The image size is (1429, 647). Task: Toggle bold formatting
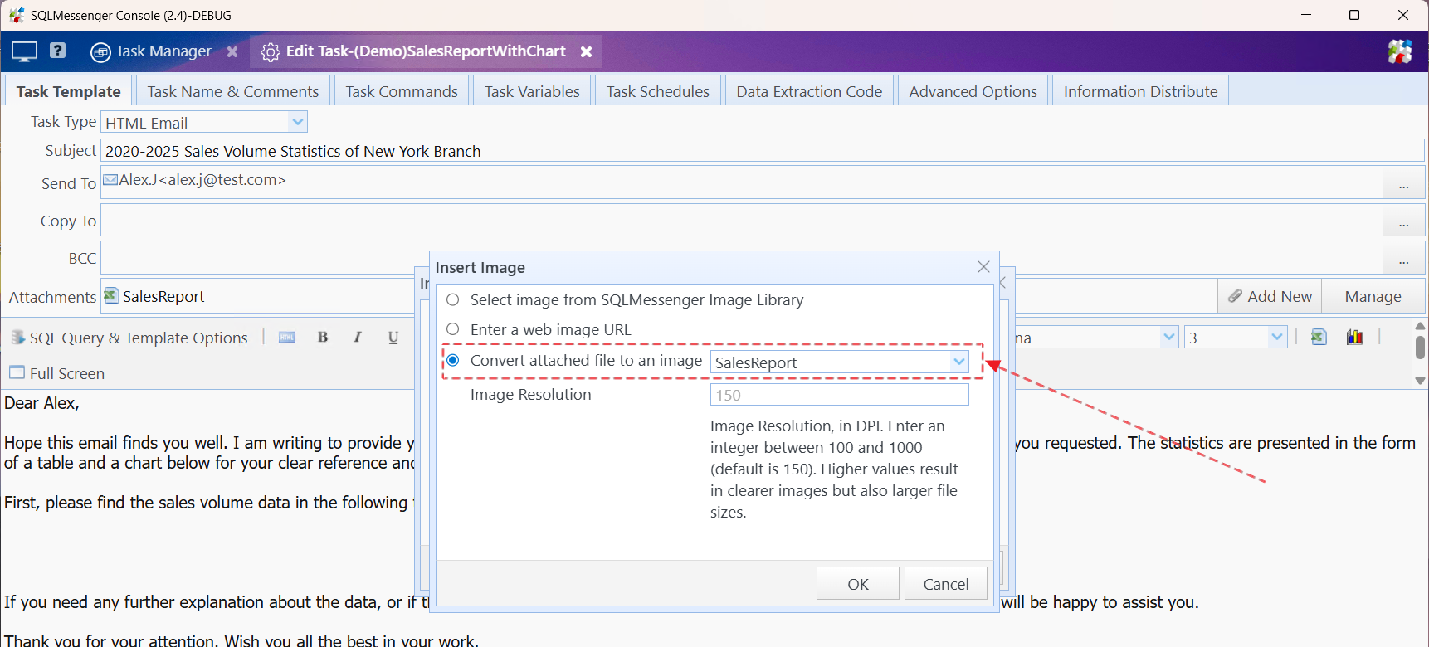[x=323, y=337]
